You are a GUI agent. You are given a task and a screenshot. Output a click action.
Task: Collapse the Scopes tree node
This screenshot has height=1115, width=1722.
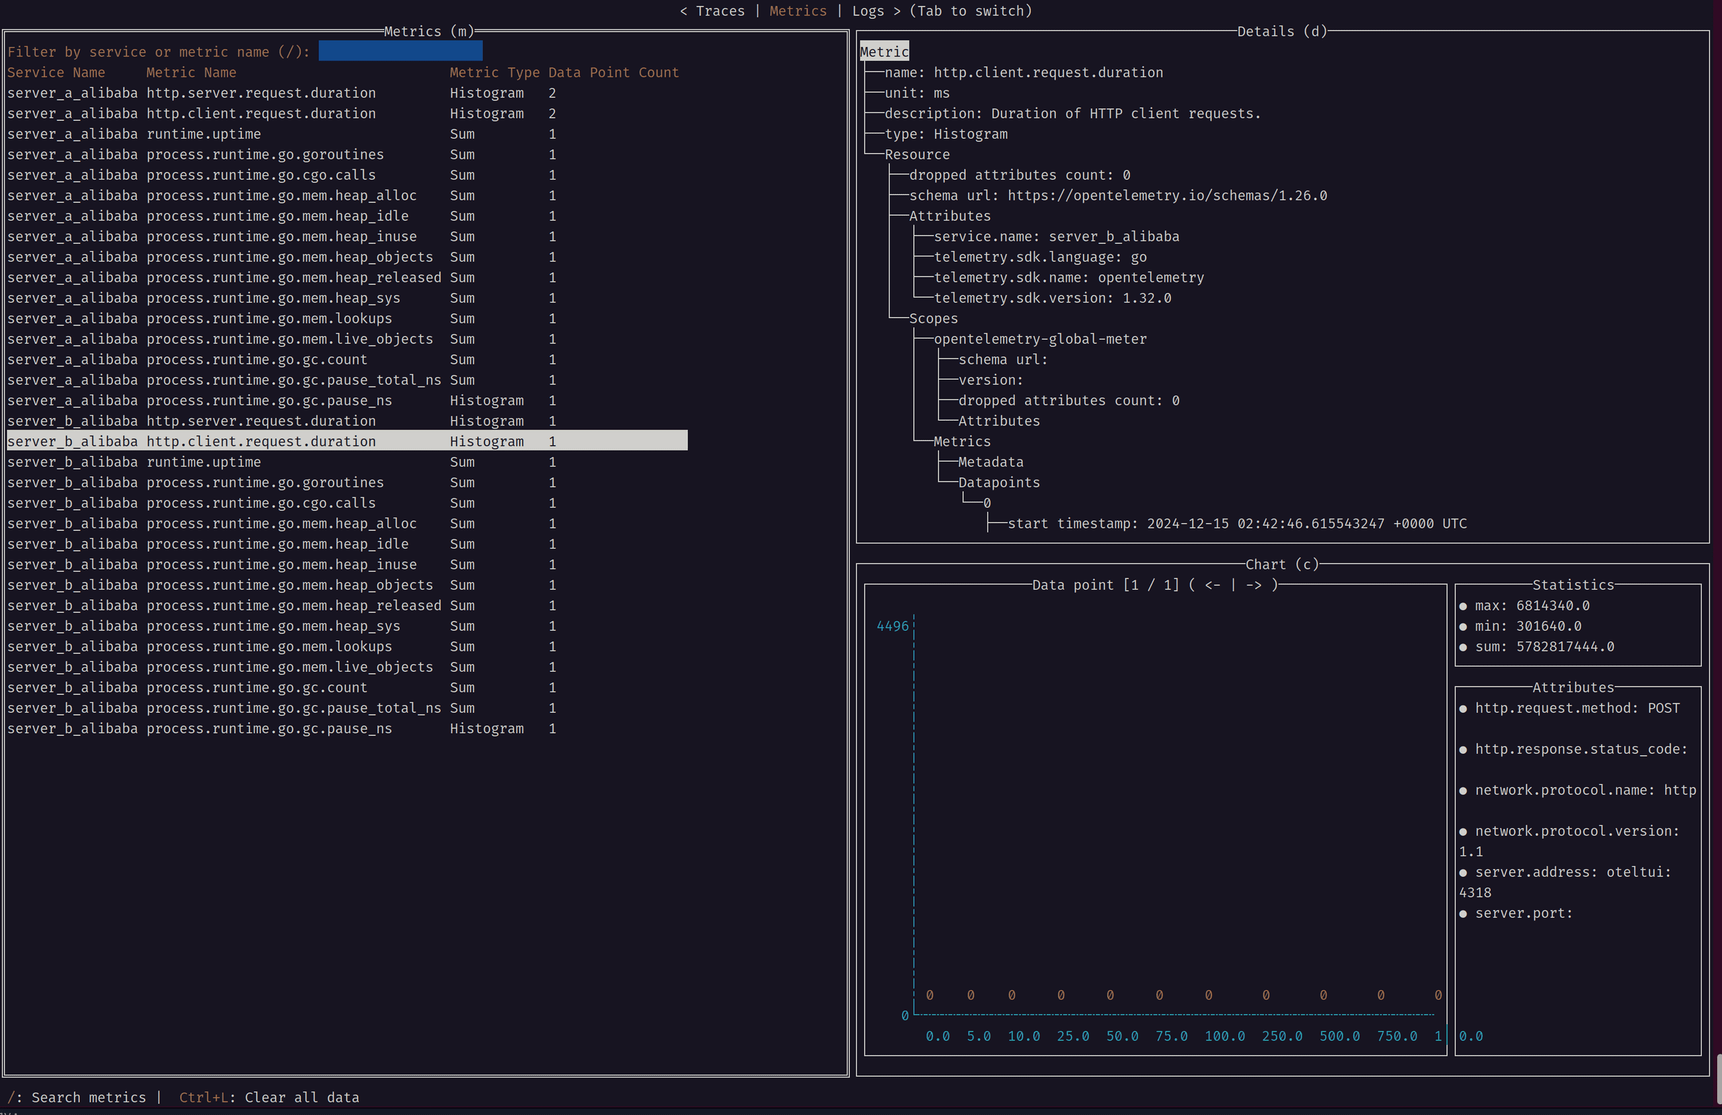pos(932,318)
